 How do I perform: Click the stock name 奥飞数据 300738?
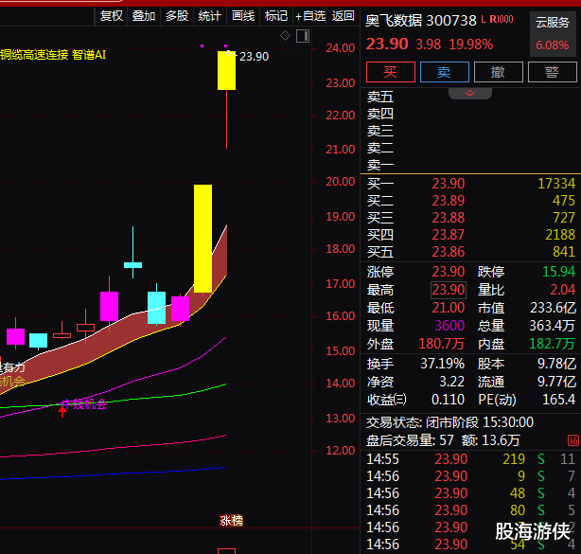[421, 21]
